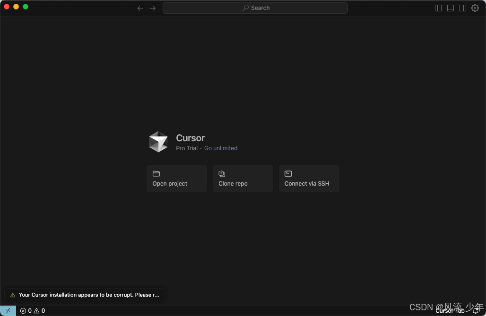Click Cursor Tab in the status bar
This screenshot has width=486, height=316.
pos(450,311)
